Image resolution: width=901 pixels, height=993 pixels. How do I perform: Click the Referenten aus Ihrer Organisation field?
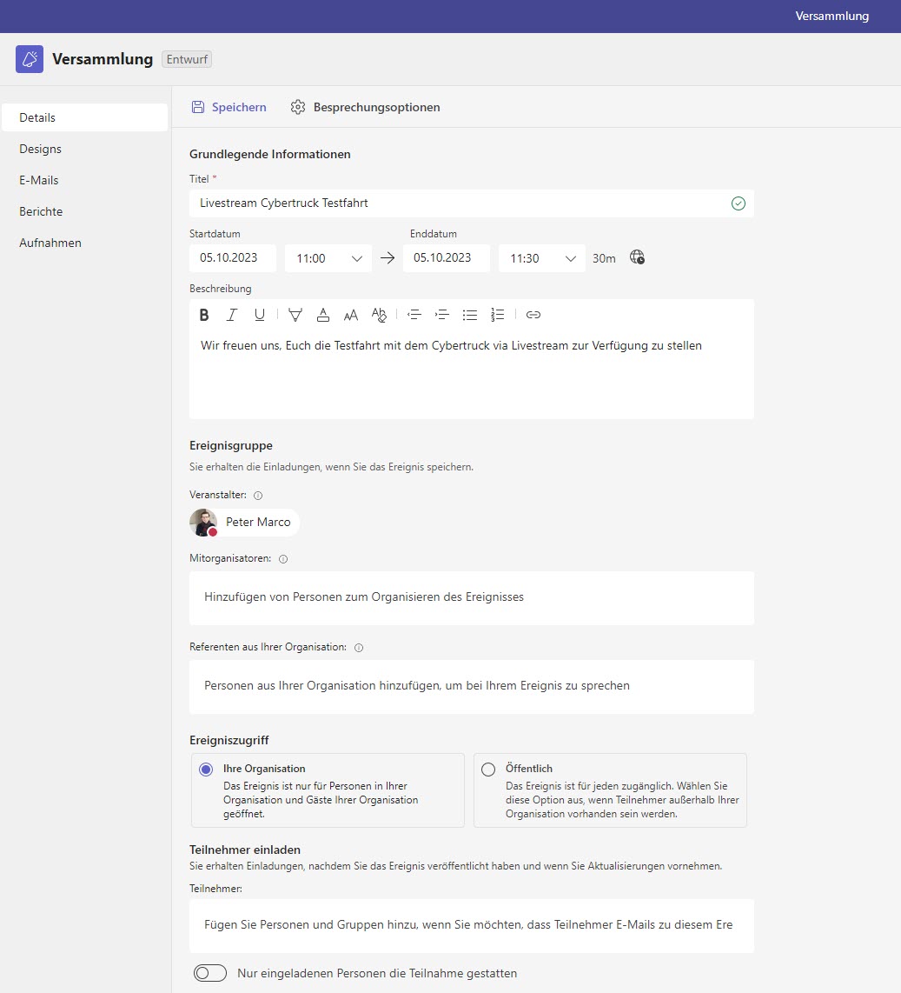[x=472, y=686]
